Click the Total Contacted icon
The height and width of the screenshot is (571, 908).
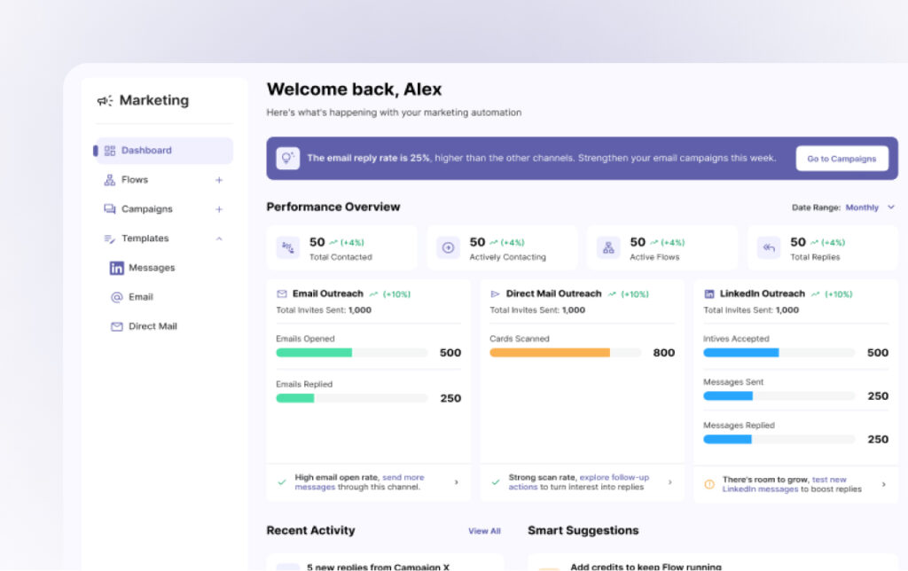[x=287, y=247]
